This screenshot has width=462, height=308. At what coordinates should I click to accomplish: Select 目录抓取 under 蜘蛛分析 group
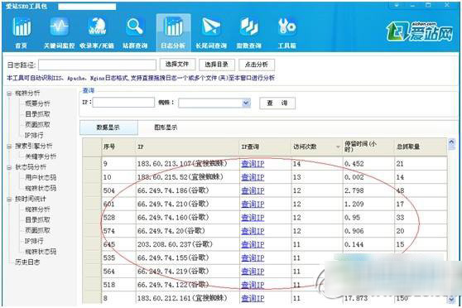tap(37, 114)
